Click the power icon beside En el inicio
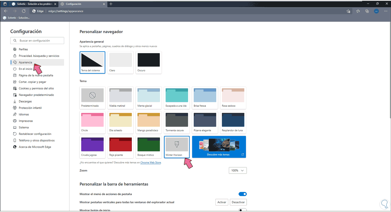This screenshot has width=391, height=212. click(15, 69)
